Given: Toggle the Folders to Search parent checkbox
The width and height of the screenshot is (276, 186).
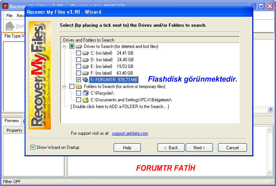Looking at the screenshot, I should click(72, 87).
